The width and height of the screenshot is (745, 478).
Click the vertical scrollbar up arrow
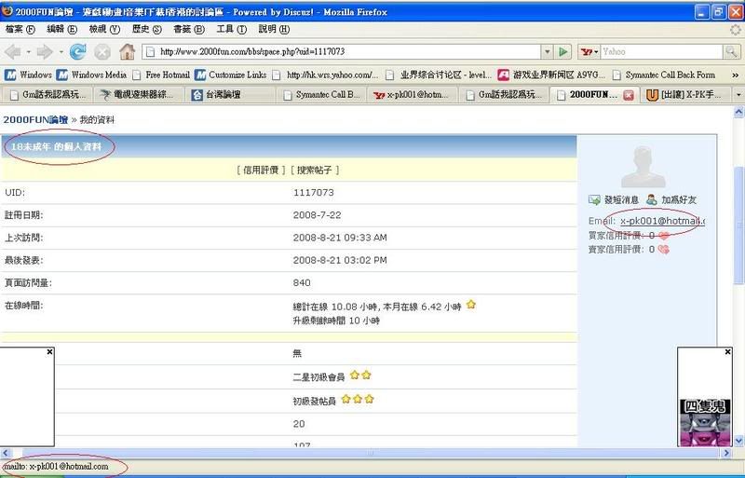(738, 112)
